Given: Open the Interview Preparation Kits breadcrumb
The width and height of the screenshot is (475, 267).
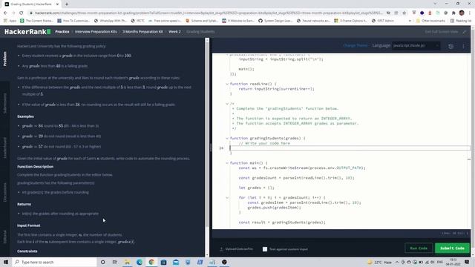Looking at the screenshot, I should [x=96, y=31].
